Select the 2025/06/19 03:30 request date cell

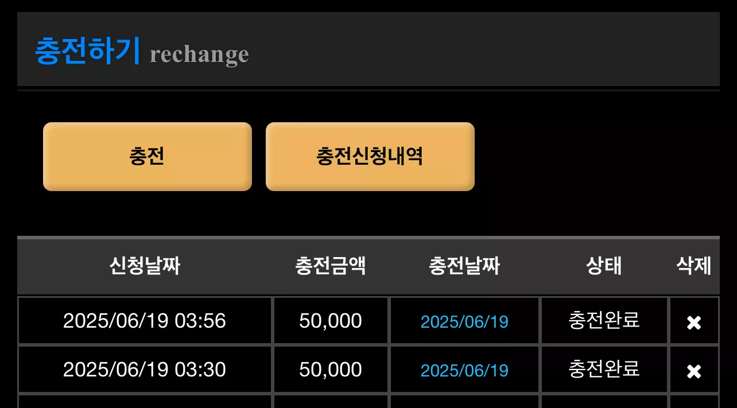click(145, 369)
